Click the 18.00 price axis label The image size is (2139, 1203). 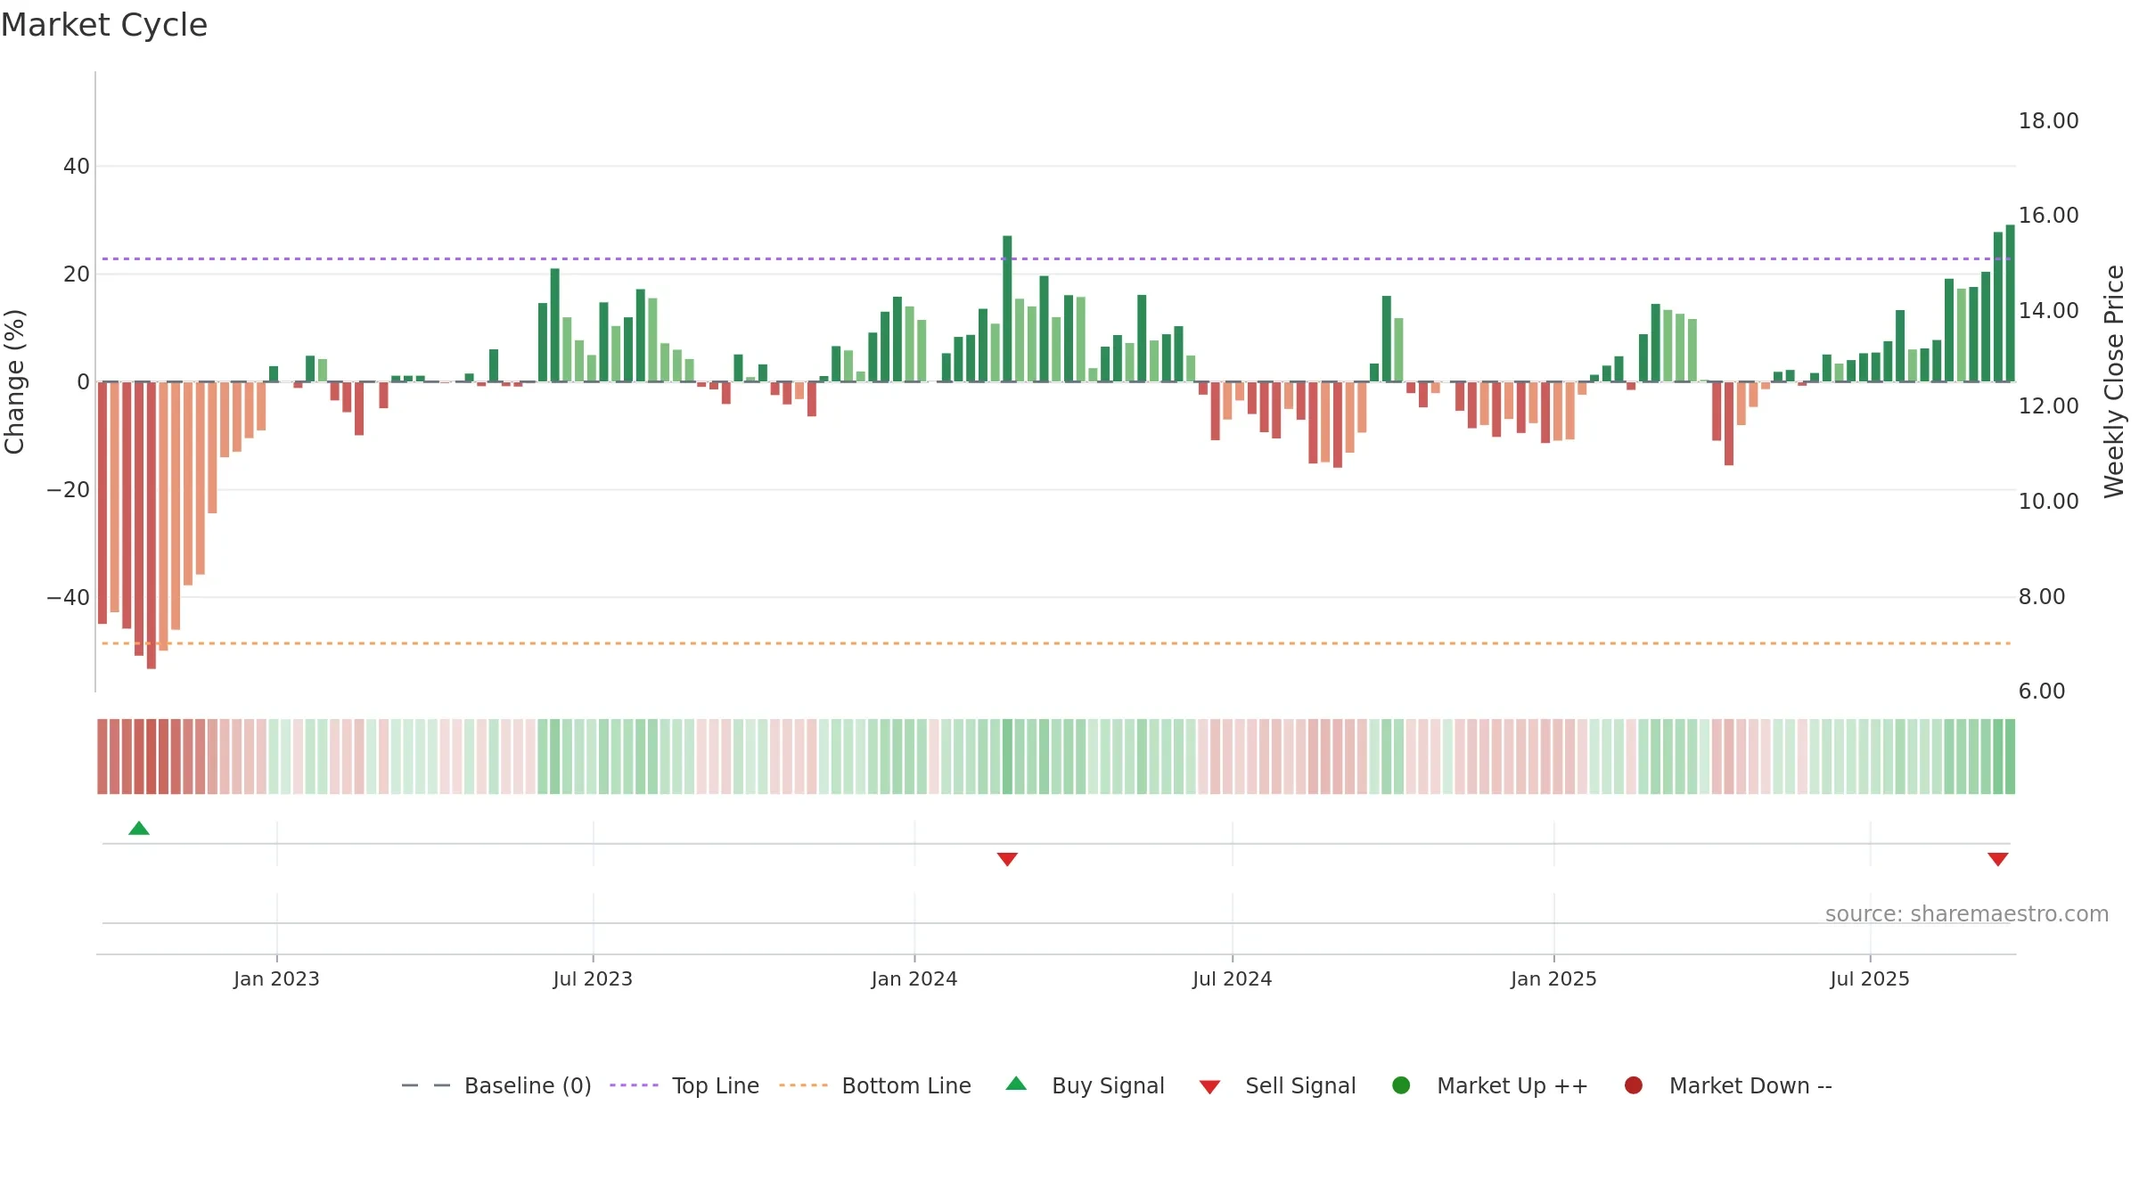(x=2048, y=121)
